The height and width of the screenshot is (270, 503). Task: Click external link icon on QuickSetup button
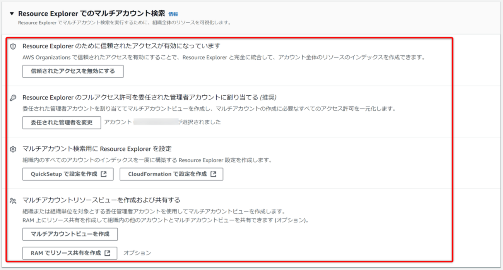point(103,174)
